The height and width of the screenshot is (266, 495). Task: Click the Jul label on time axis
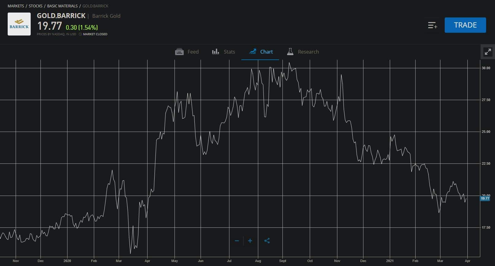[x=229, y=261]
